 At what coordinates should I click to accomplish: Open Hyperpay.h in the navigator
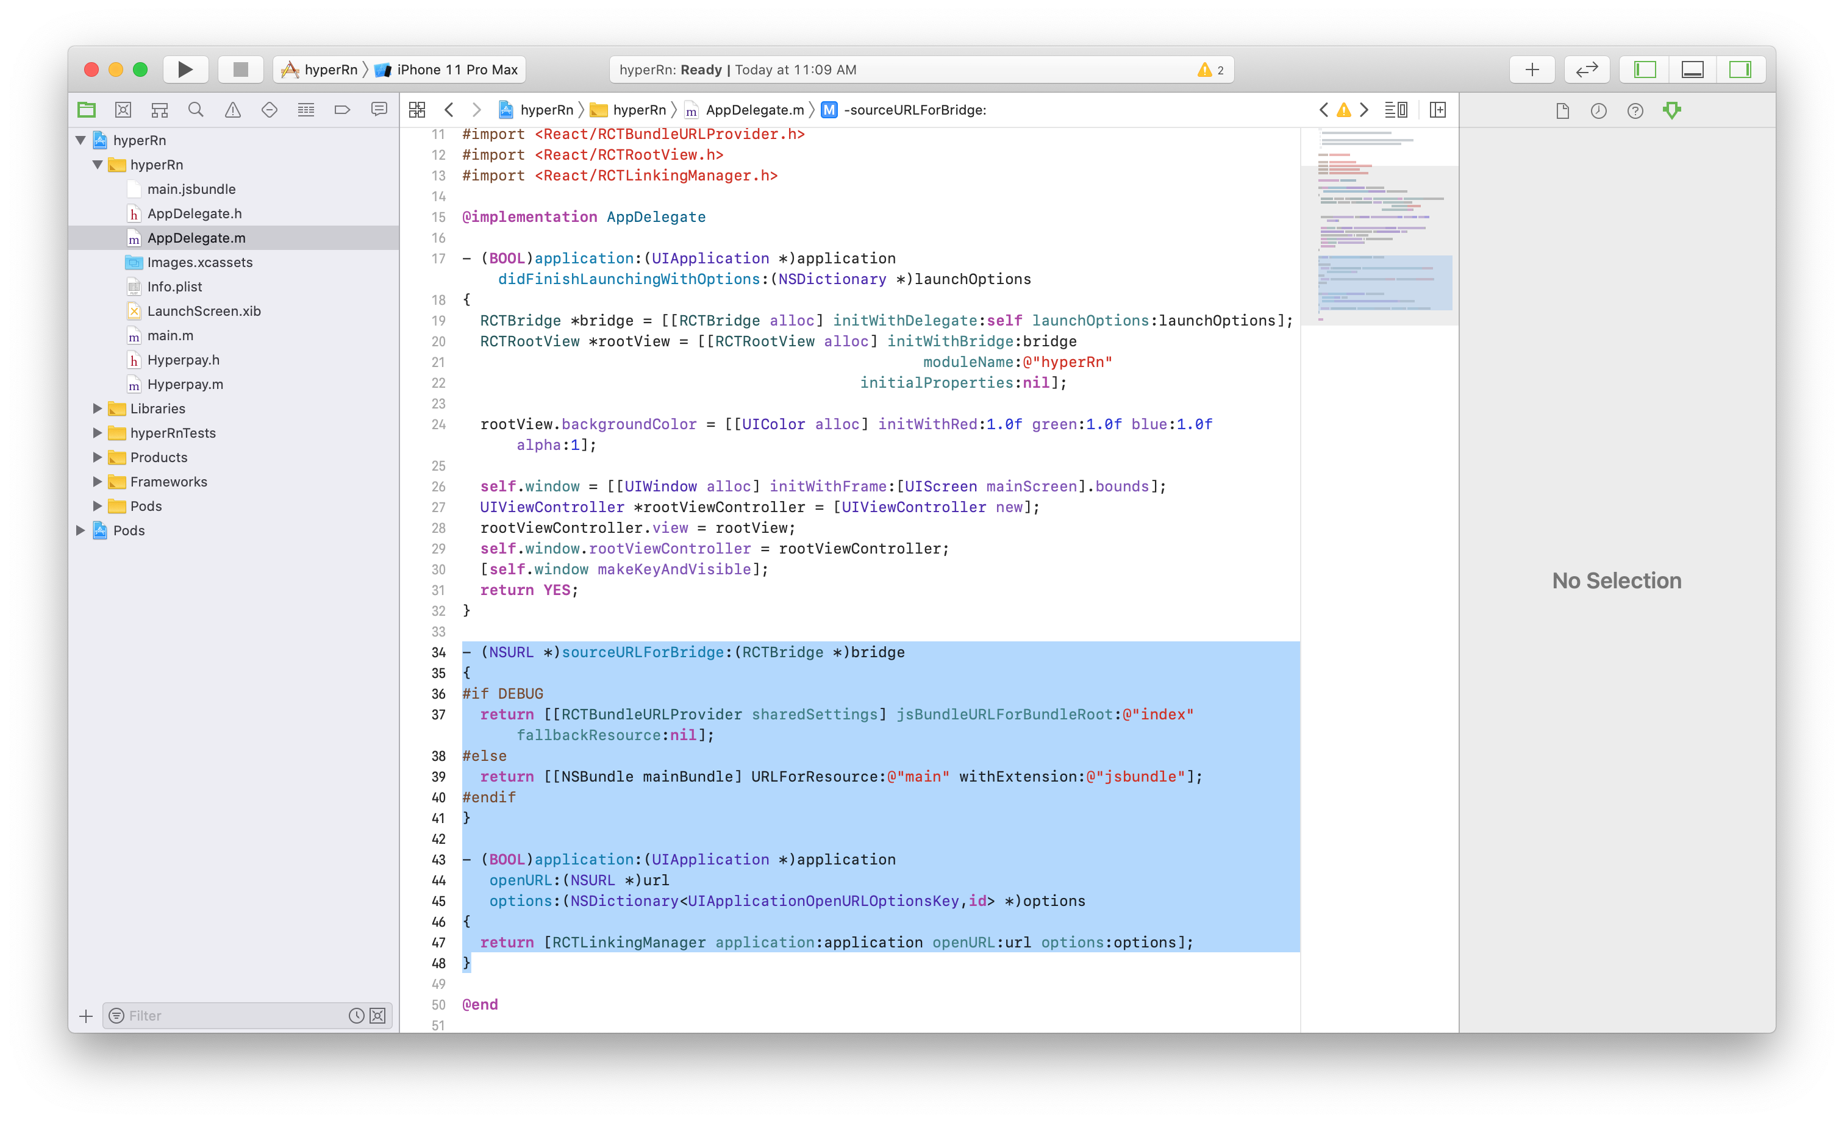pyautogui.click(x=234, y=360)
